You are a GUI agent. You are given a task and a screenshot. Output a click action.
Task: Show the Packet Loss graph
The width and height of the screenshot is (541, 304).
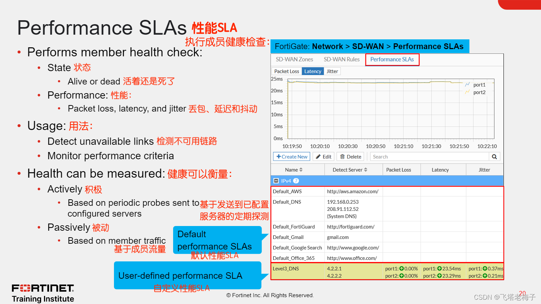[x=286, y=71]
